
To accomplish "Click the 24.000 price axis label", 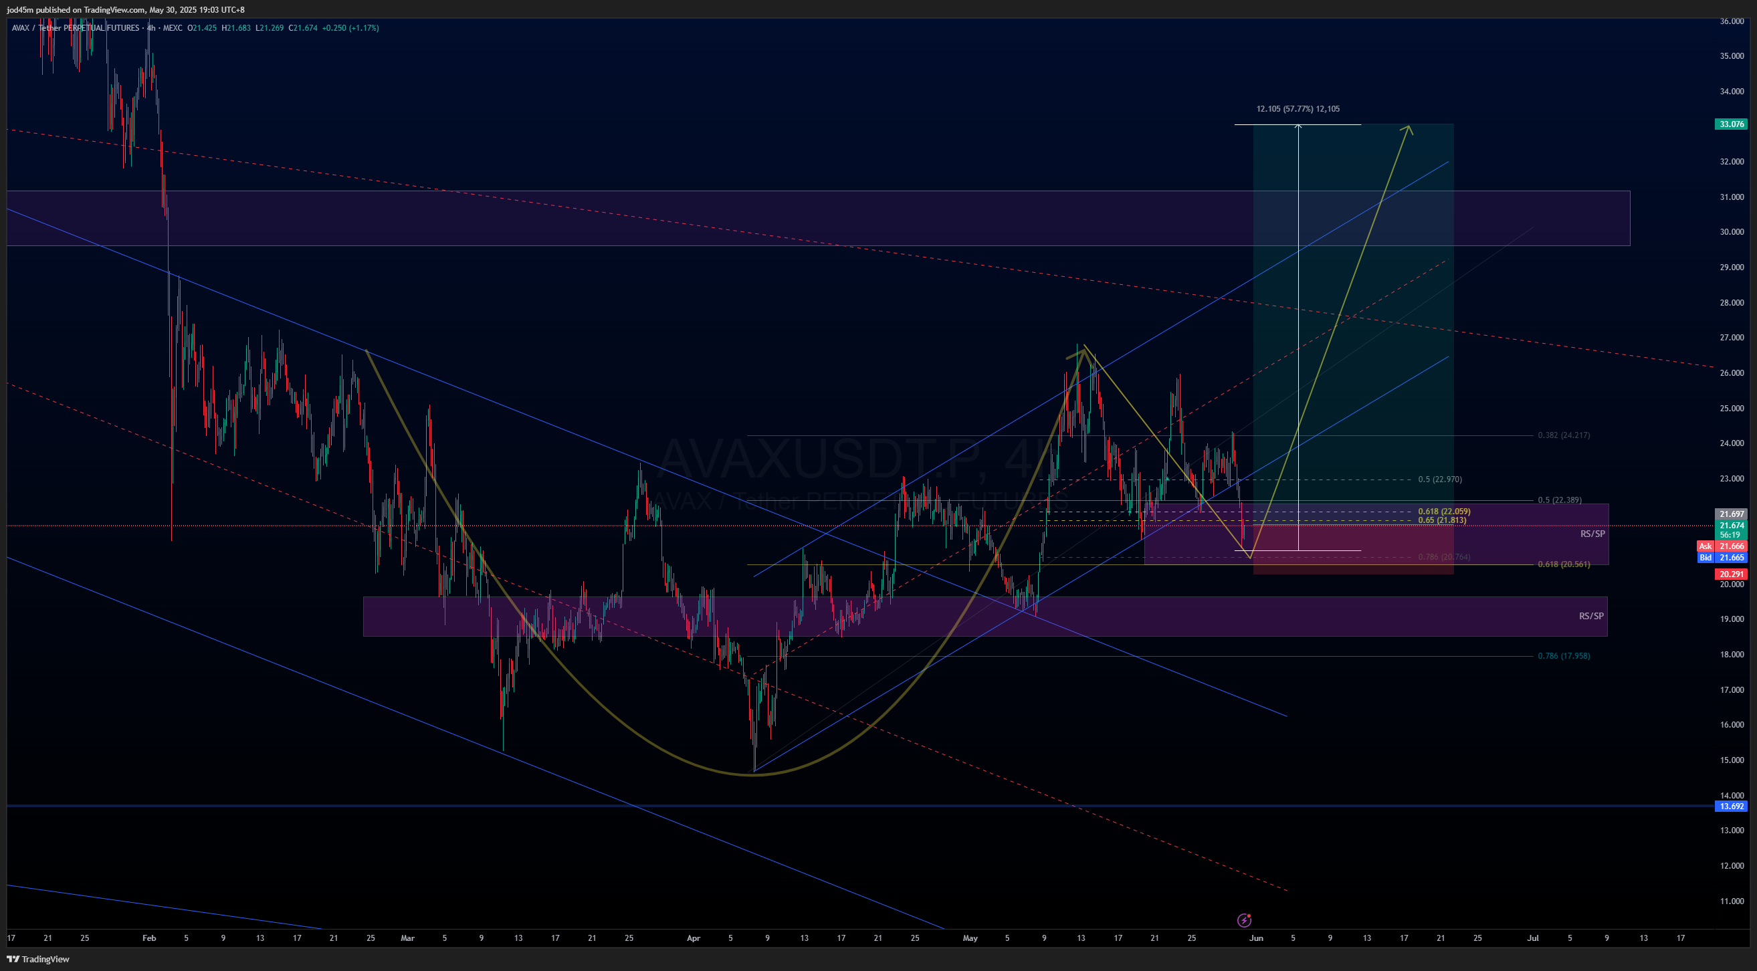I will [x=1732, y=443].
